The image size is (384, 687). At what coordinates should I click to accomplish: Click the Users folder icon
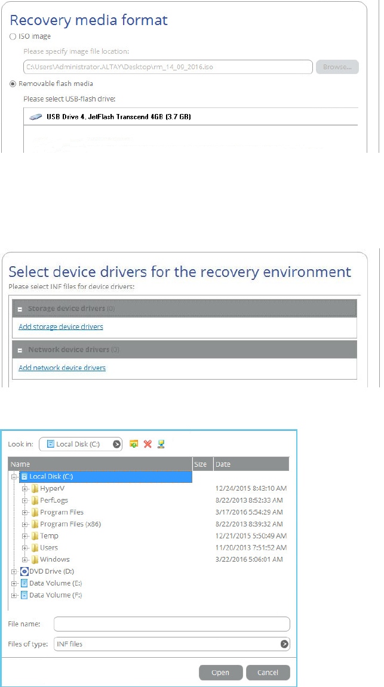click(x=35, y=548)
